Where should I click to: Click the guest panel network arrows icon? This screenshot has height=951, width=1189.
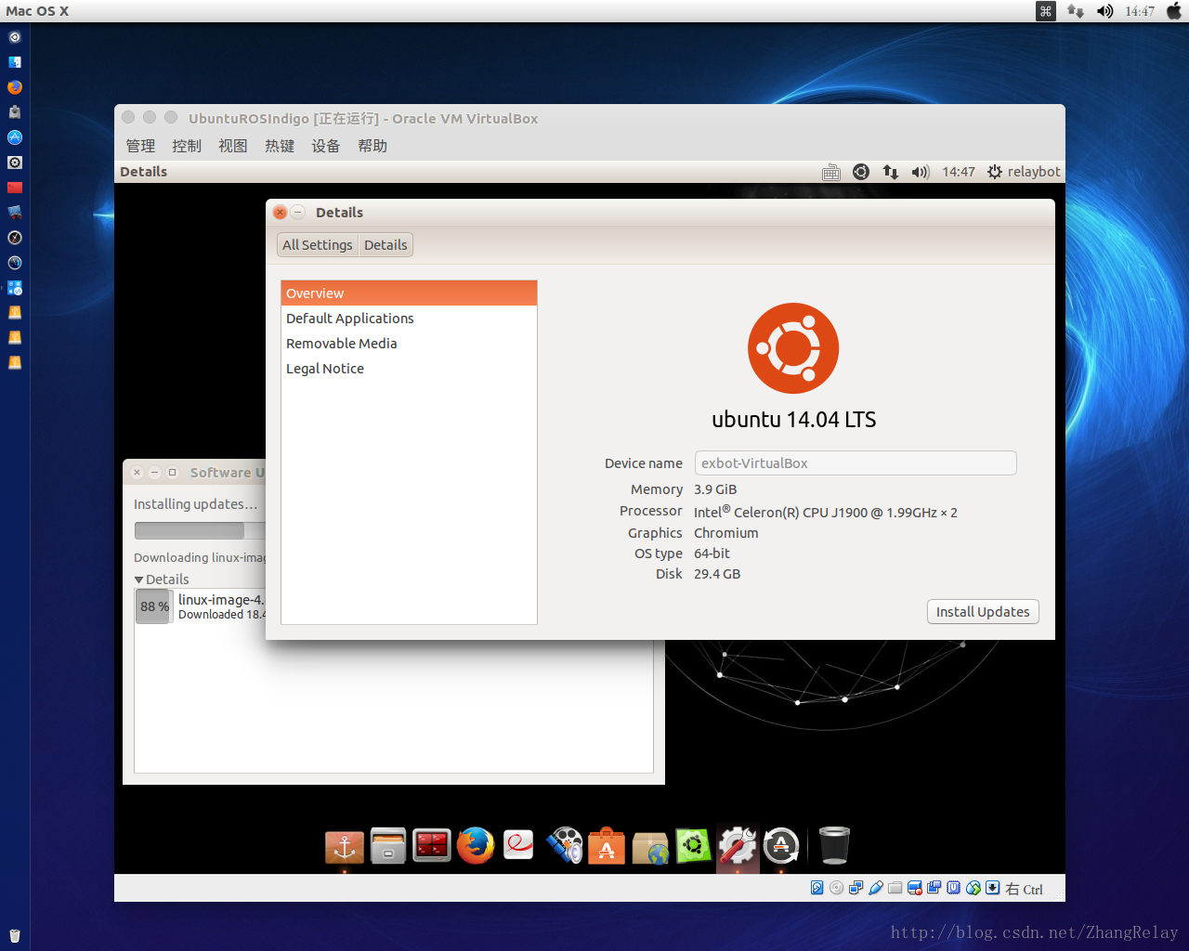pyautogui.click(x=891, y=172)
